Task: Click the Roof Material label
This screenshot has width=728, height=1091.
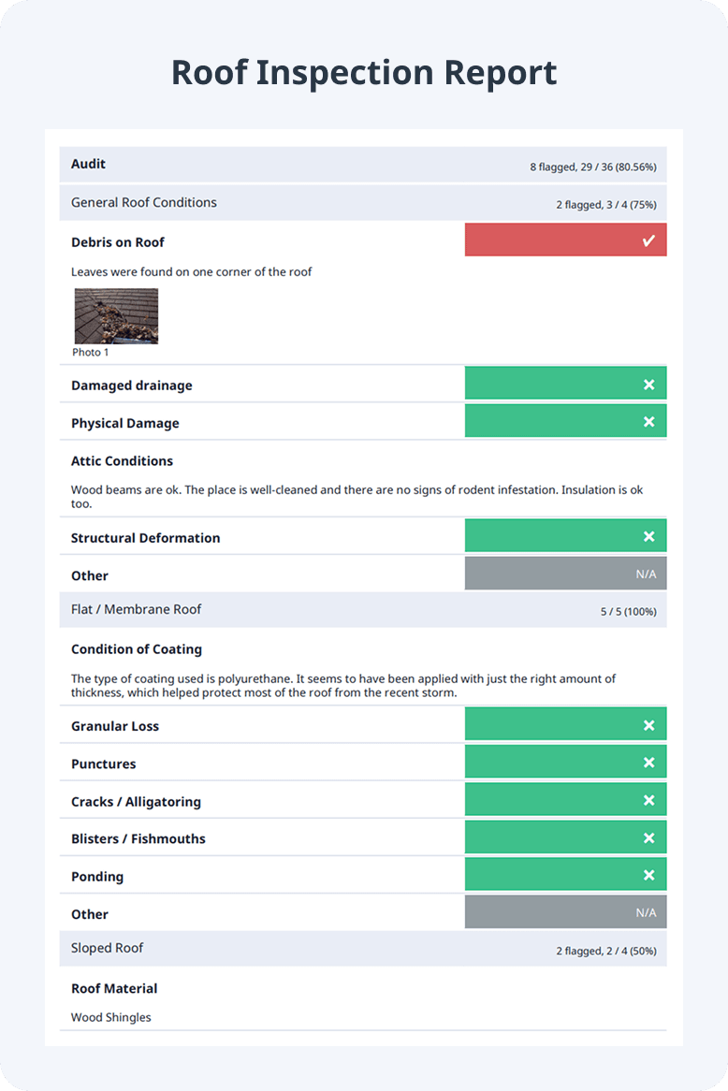Action: tap(114, 988)
